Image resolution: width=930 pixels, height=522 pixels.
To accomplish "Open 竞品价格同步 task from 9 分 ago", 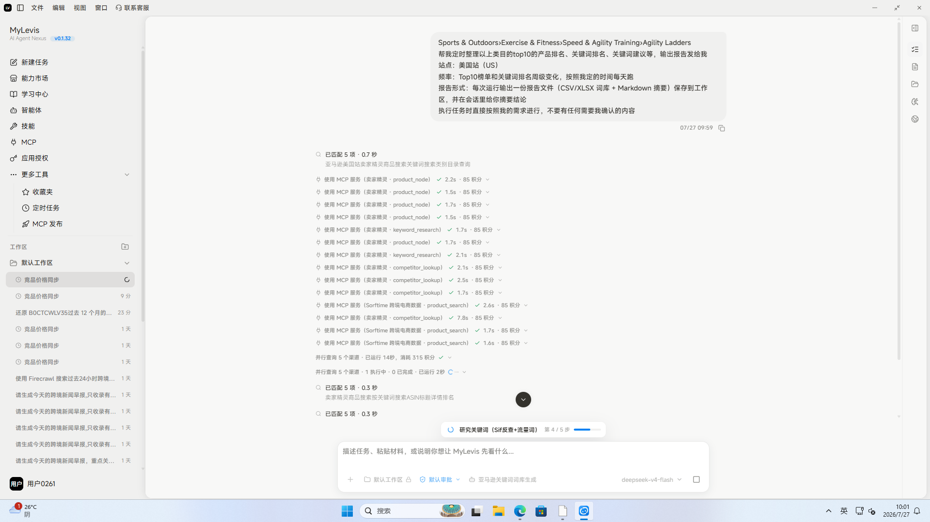I will [70, 296].
